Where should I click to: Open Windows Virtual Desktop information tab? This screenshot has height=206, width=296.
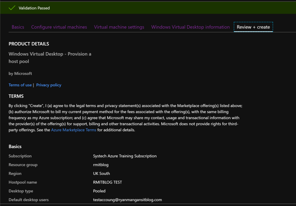[x=190, y=27]
